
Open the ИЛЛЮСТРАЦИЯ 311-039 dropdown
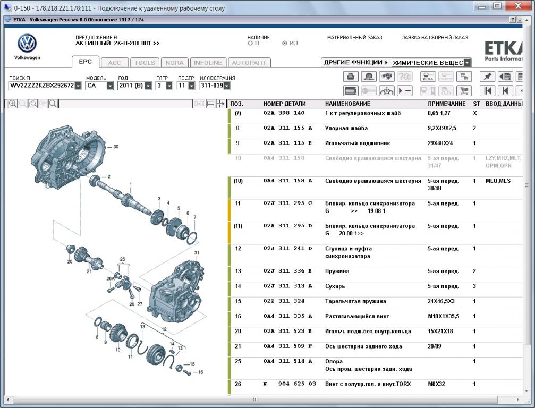[x=226, y=86]
